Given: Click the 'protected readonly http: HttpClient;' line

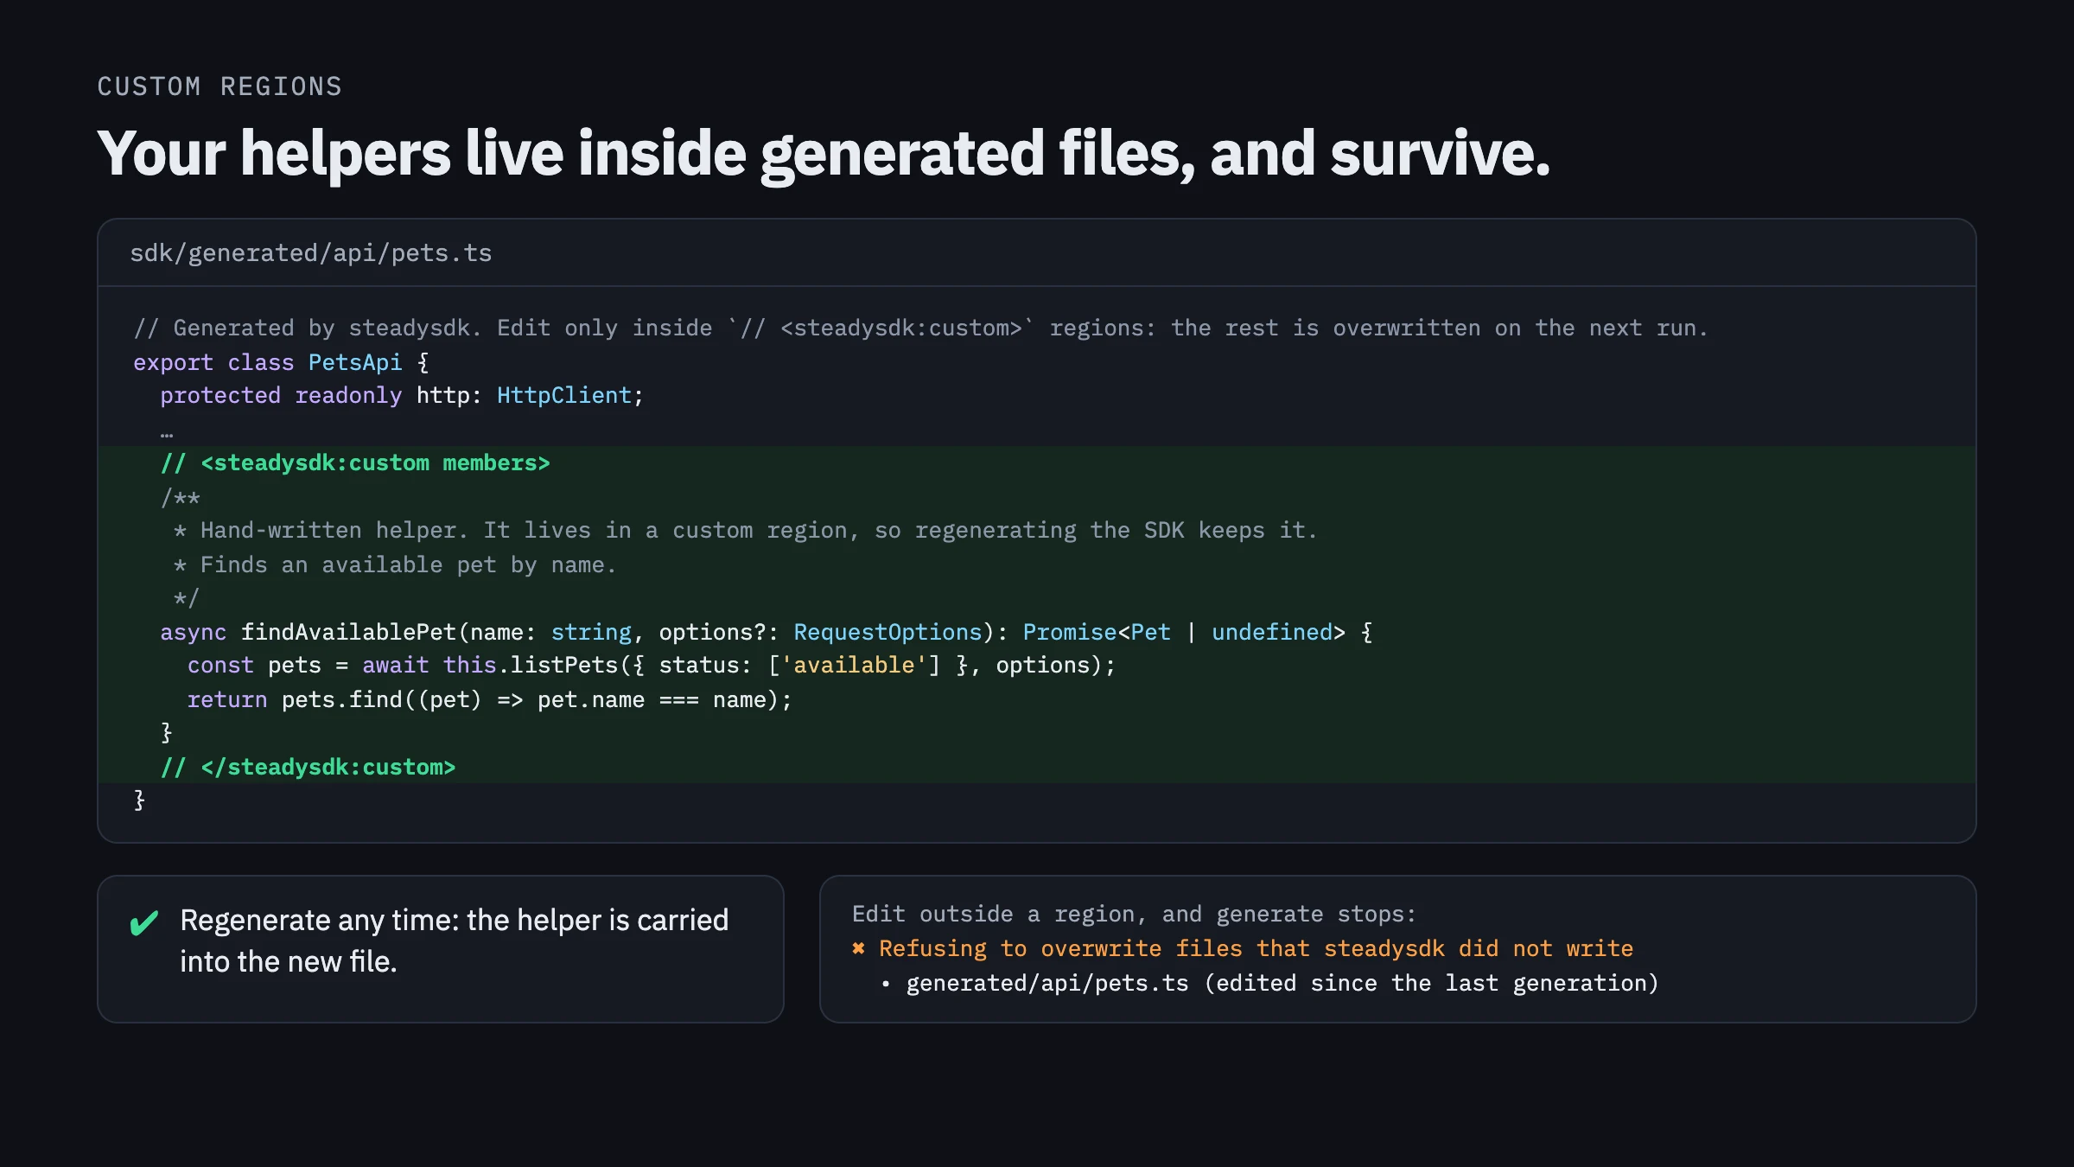Looking at the screenshot, I should [402, 396].
